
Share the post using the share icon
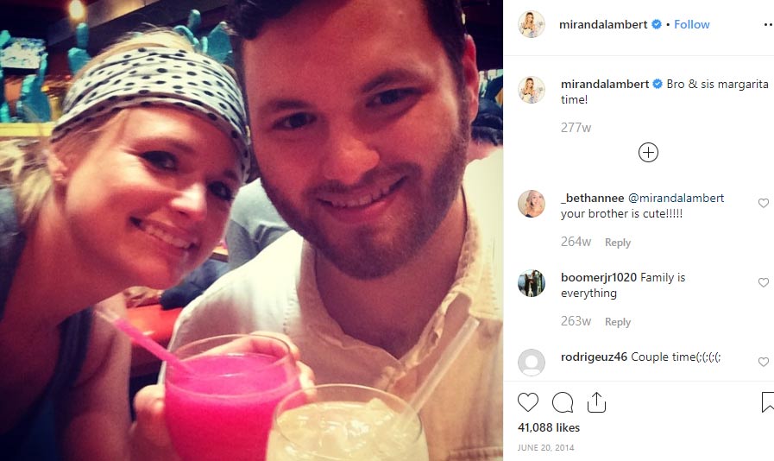(x=596, y=402)
